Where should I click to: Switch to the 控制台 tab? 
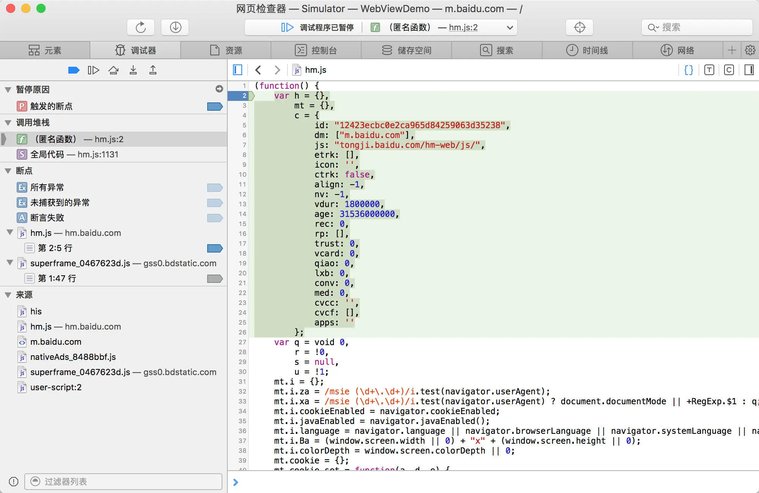click(x=316, y=50)
